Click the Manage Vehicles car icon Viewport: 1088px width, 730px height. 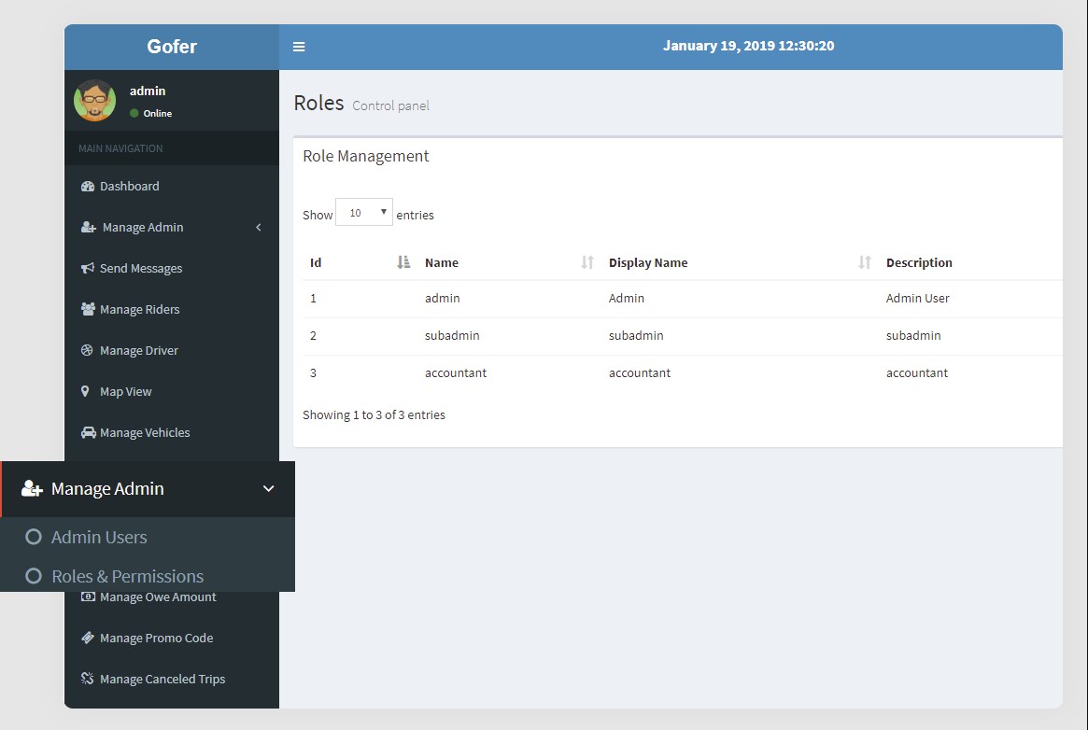click(88, 432)
